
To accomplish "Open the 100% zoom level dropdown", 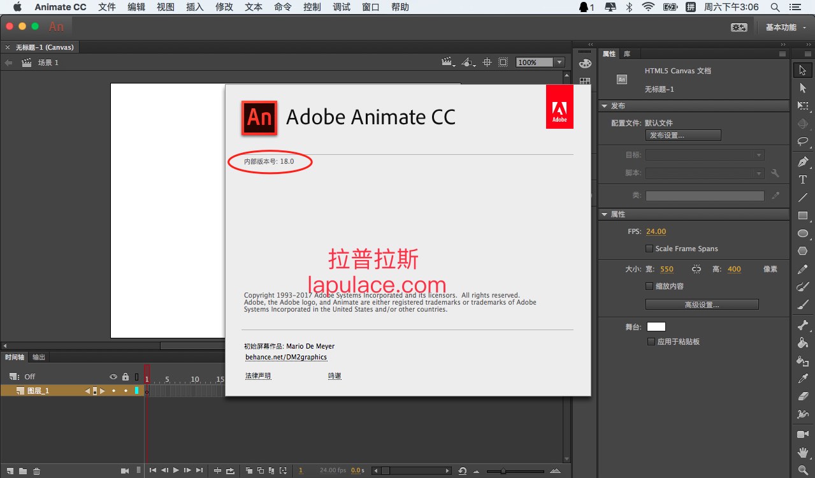I will (559, 62).
